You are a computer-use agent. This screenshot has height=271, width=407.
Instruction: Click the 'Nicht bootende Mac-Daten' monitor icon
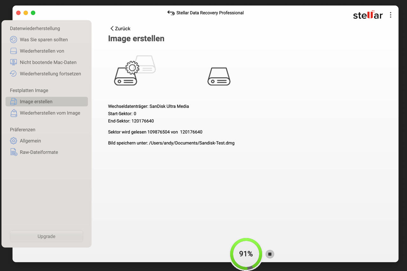13,62
